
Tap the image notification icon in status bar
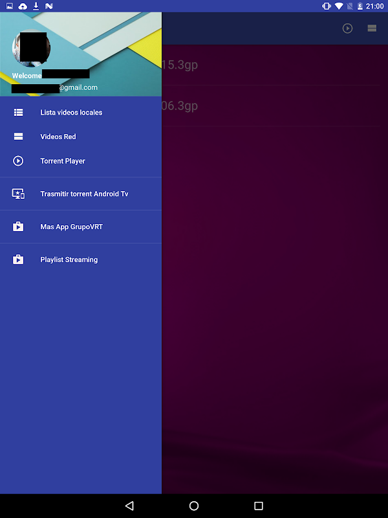pos(10,6)
